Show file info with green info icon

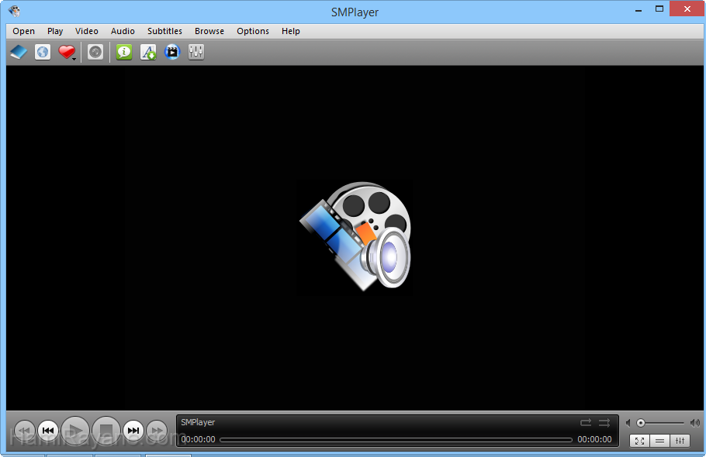pos(124,52)
